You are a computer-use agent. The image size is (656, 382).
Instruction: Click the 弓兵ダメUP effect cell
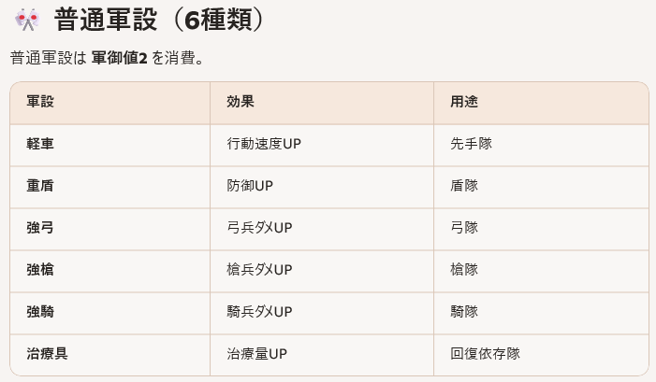click(x=260, y=228)
